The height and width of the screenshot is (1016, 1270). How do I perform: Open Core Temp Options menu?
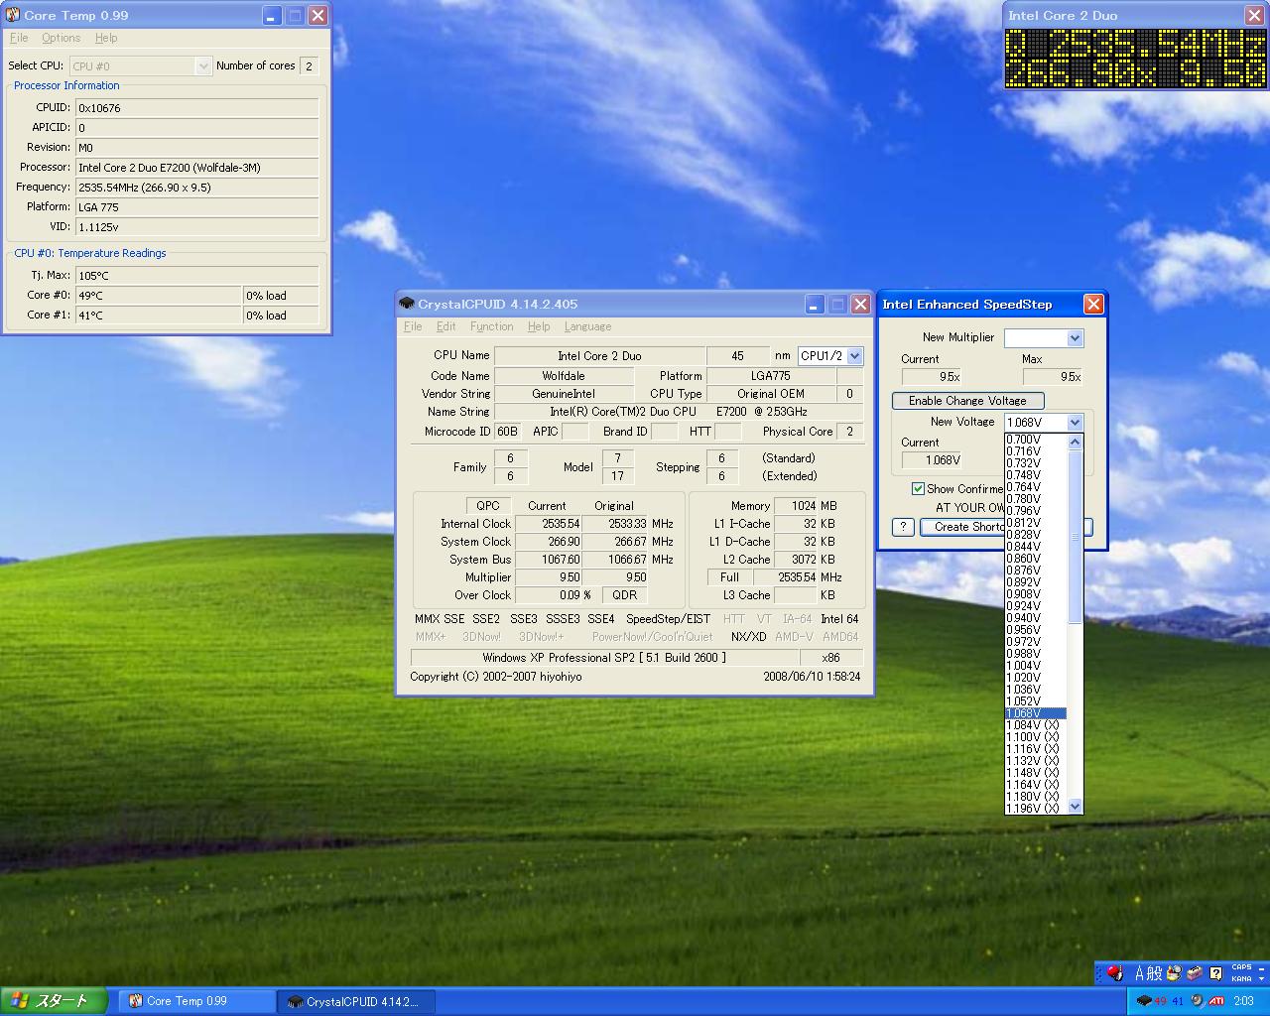61,38
